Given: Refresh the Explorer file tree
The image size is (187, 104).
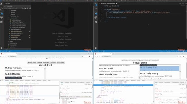Looking at the screenshot, I should 28,8.
